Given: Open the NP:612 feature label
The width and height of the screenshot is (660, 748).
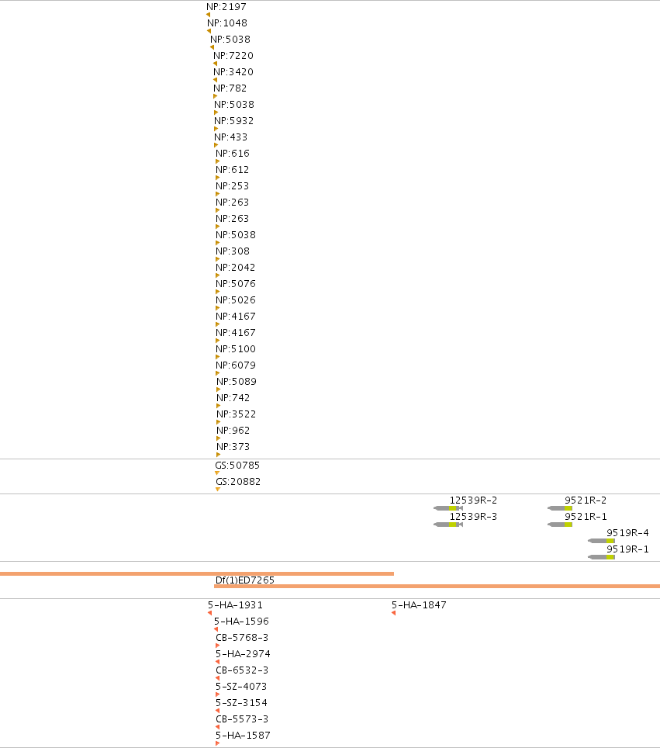Looking at the screenshot, I should [232, 169].
